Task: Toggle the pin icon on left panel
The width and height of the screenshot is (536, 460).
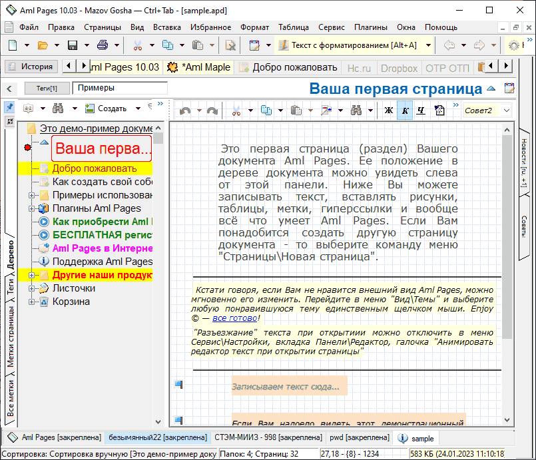Action: [x=9, y=108]
